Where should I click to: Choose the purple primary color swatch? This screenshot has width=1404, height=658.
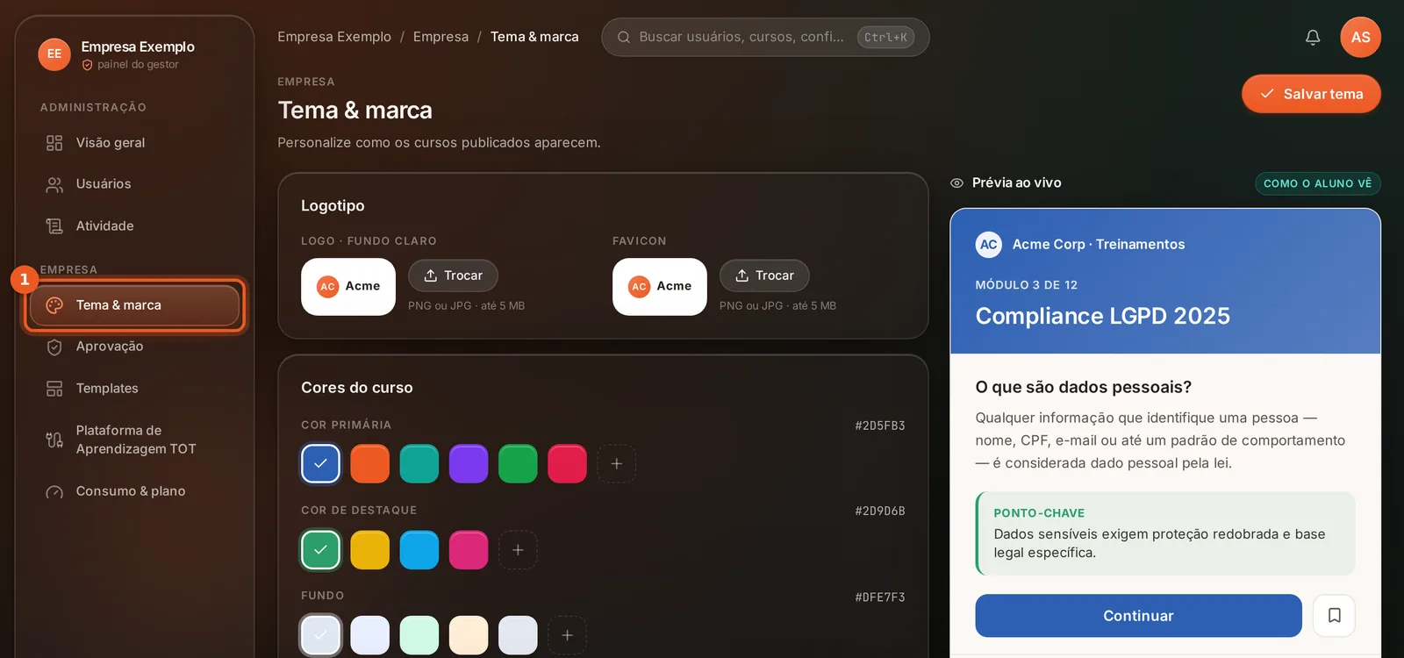click(469, 463)
